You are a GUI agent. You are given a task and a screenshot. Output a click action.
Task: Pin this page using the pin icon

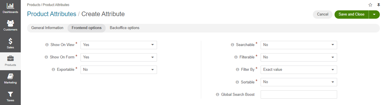(378, 5)
